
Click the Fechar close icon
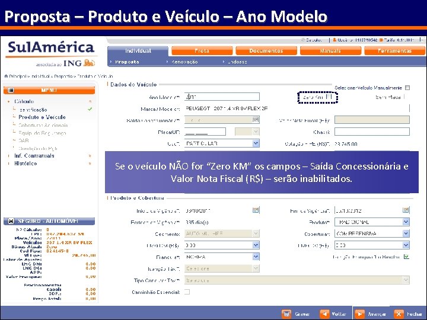click(399, 313)
